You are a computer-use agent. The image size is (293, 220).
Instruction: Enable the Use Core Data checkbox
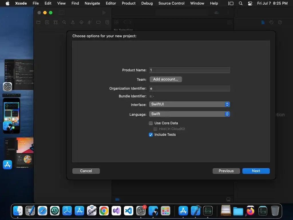tap(151, 123)
